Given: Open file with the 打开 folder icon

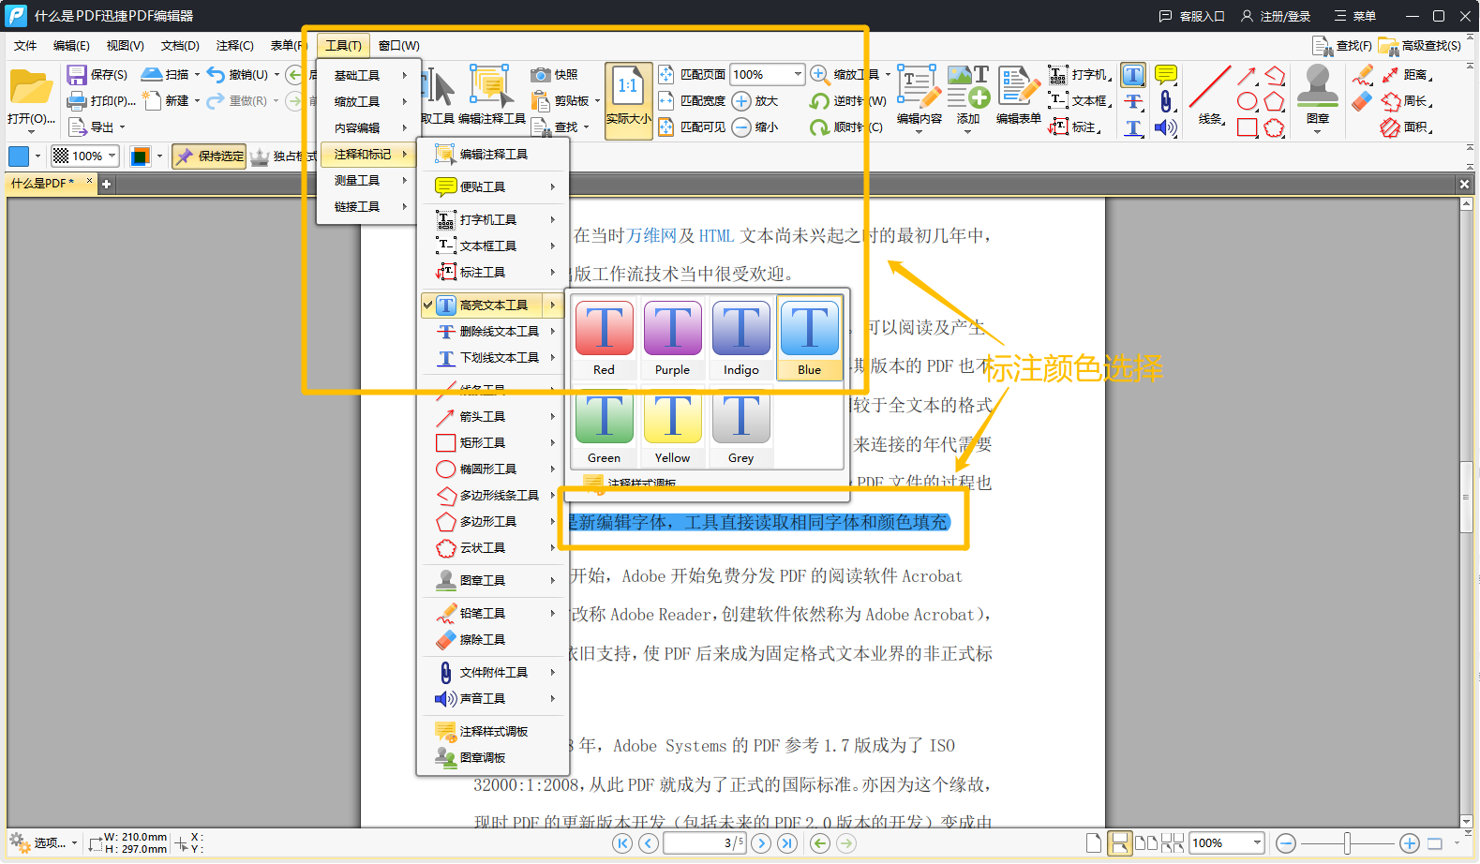Looking at the screenshot, I should tap(31, 87).
